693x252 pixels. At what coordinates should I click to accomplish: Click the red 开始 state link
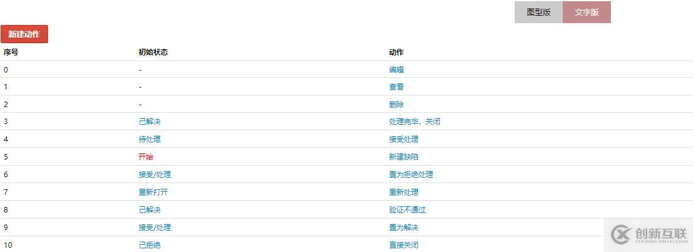tap(146, 157)
